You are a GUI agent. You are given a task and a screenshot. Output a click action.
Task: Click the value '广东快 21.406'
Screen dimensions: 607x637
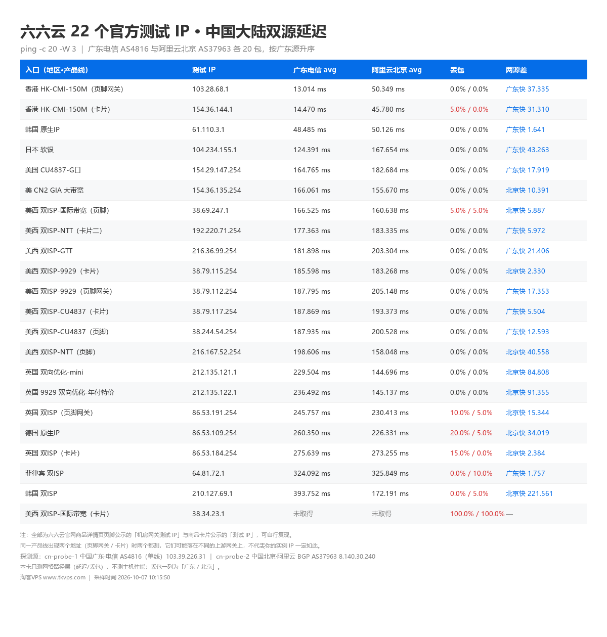[527, 251]
